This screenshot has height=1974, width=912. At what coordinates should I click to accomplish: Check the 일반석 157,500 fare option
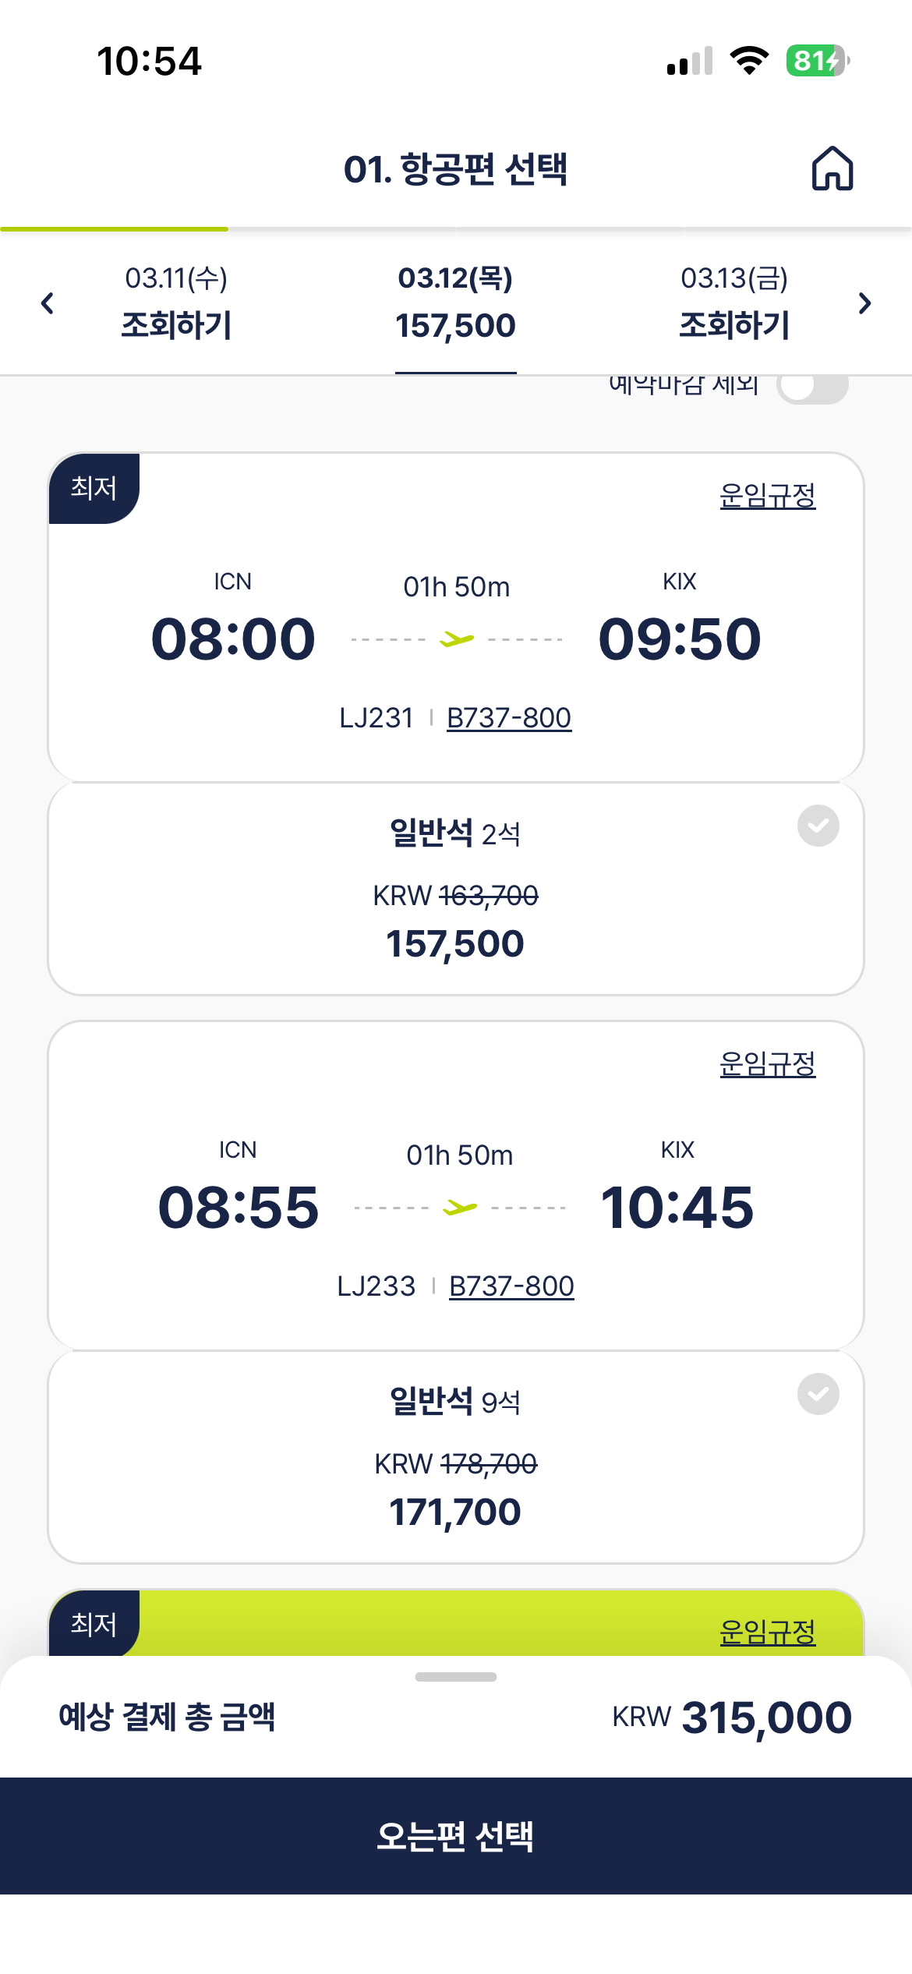click(x=818, y=826)
